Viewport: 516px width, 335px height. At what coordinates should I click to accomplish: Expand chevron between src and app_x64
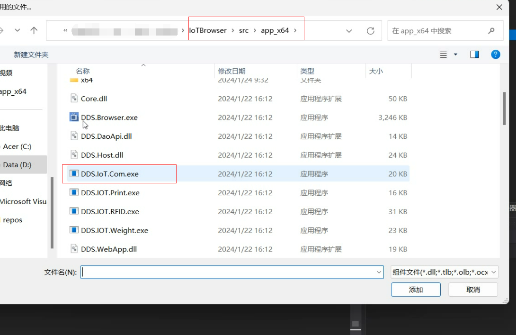point(255,30)
